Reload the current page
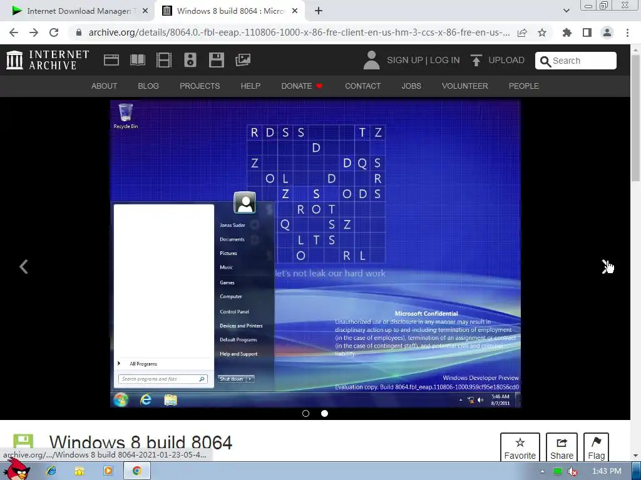This screenshot has width=641, height=480. click(54, 32)
